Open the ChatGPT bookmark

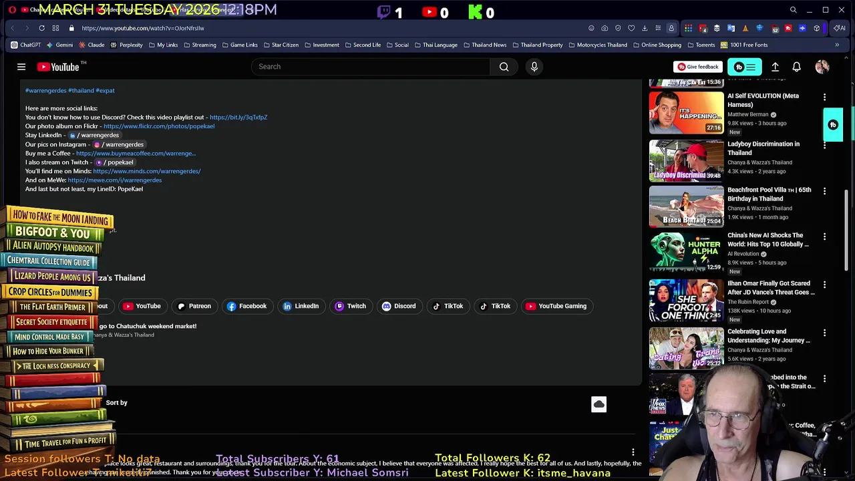pos(26,45)
